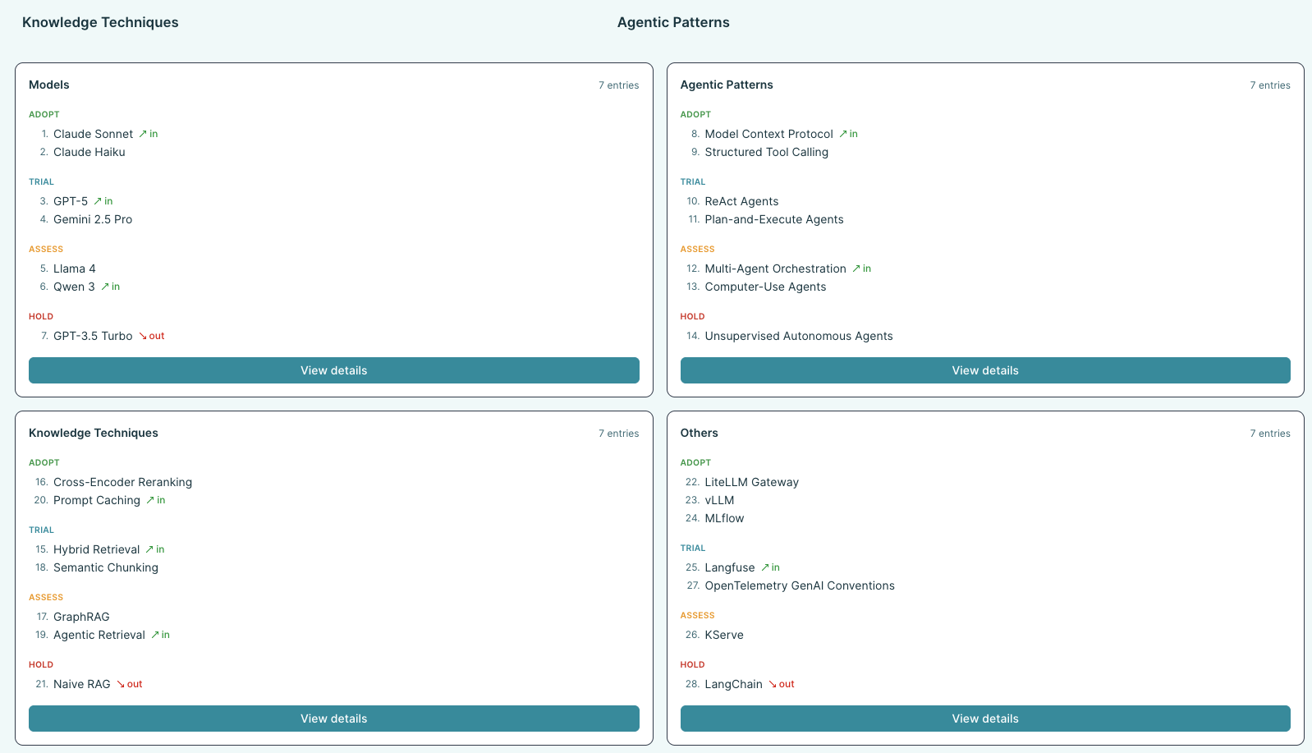1312x753 pixels.
Task: Select the Llama 4 entry
Action: click(75, 269)
